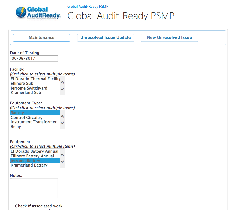The width and height of the screenshot is (236, 210).
Task: Select El Dorado Battery Annual equipment
Action: 35,151
